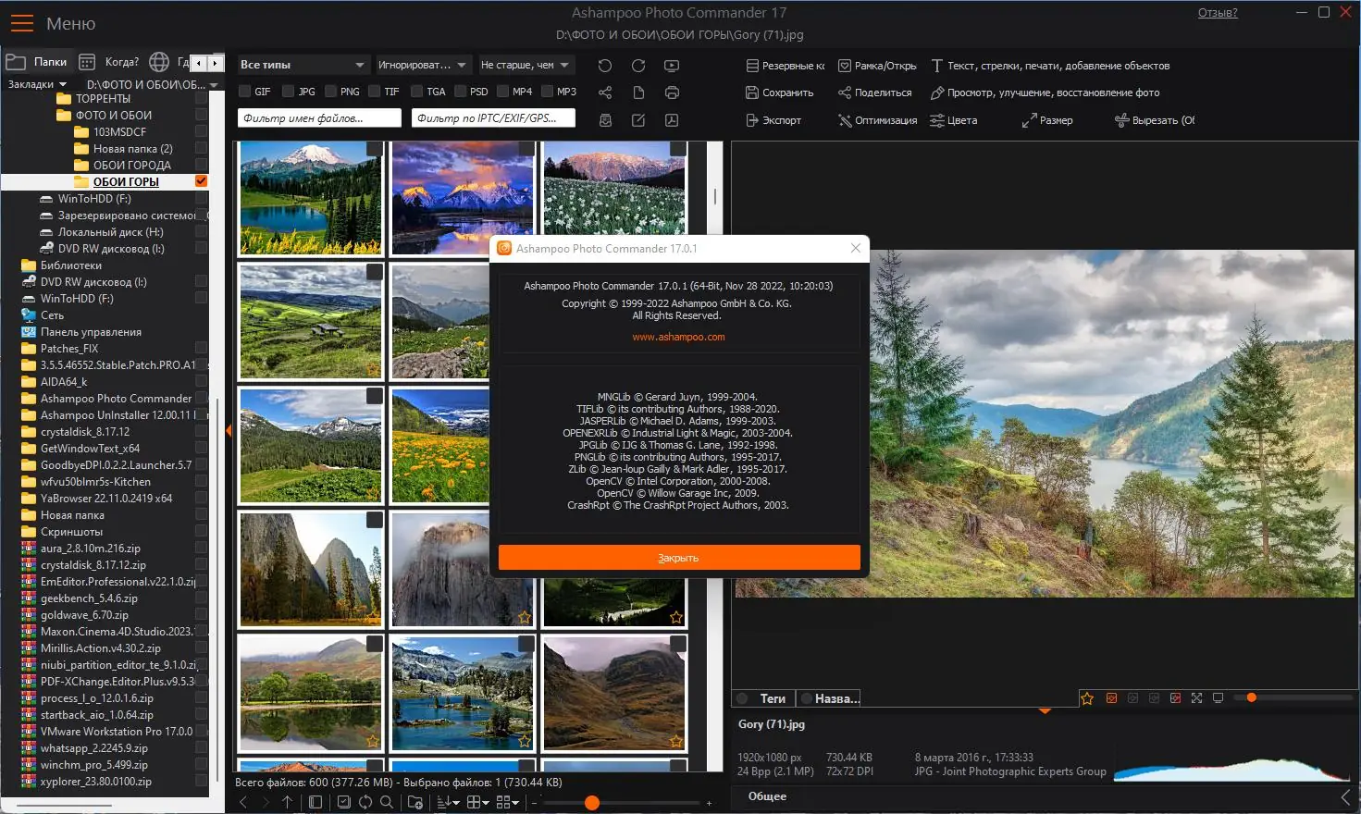Click the refresh icon in bottom toolbar
The image size is (1361, 814).
tap(365, 802)
